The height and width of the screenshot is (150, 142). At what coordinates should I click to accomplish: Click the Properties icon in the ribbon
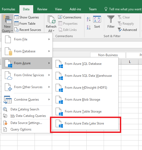pos(60,23)
